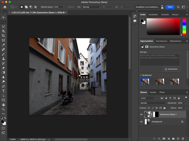Select the Eraser tool

(3, 68)
